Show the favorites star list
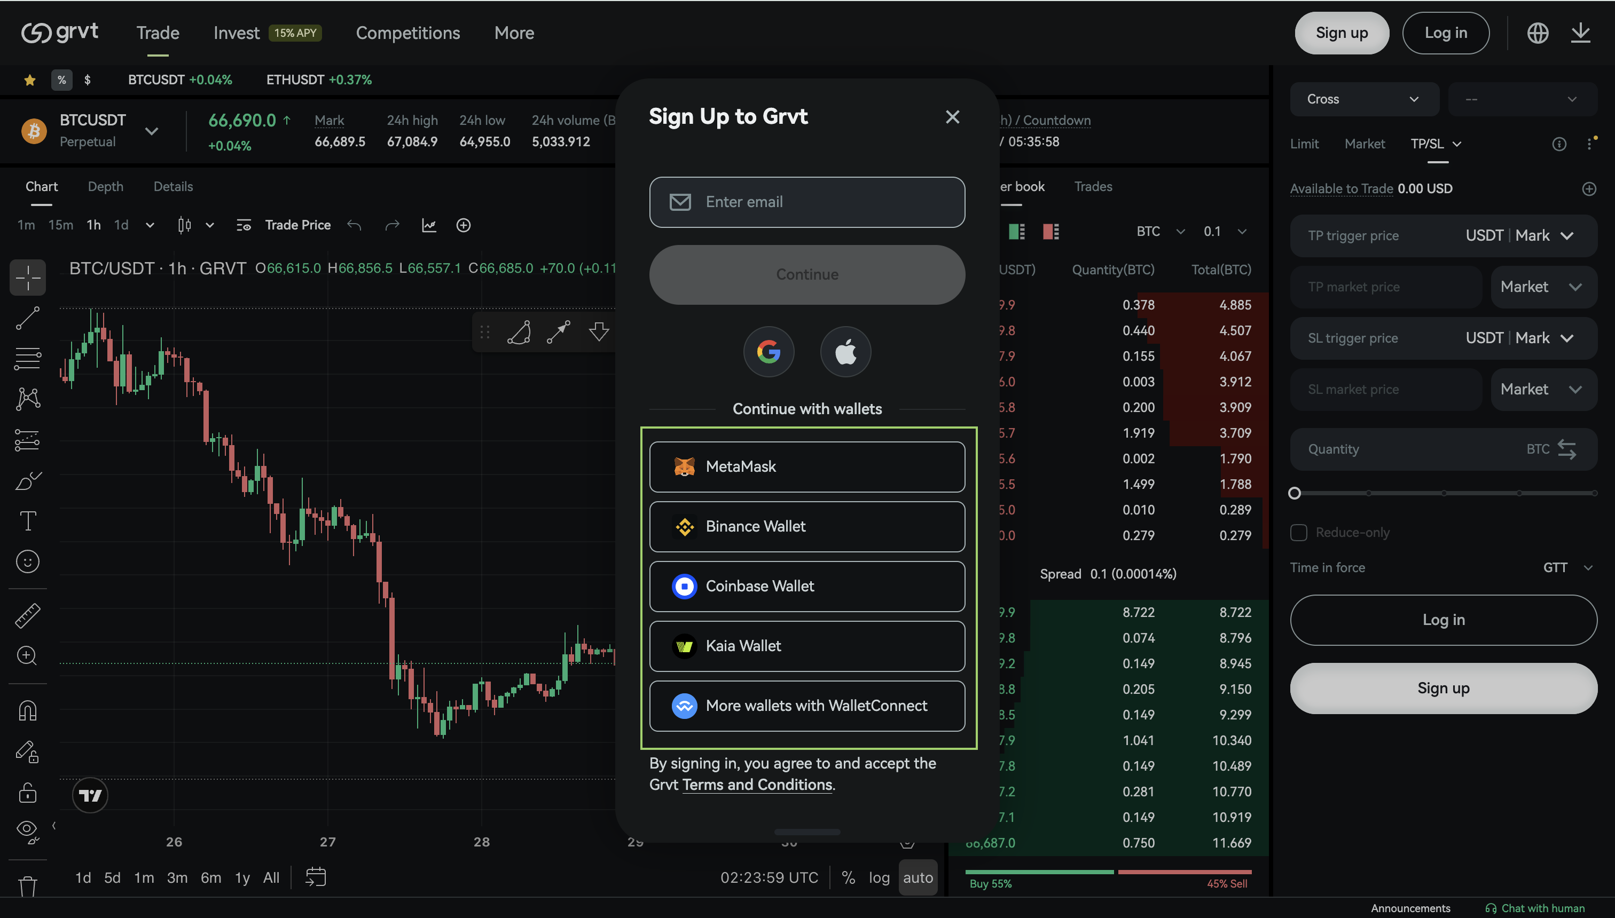The height and width of the screenshot is (918, 1615). point(30,80)
